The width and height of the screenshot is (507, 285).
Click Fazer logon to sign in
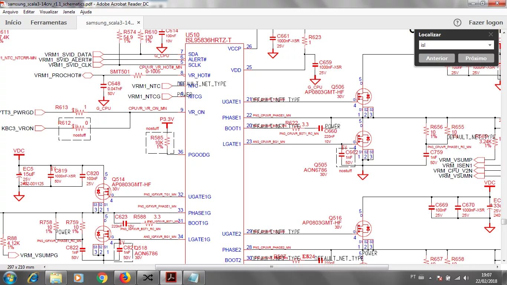[486, 23]
